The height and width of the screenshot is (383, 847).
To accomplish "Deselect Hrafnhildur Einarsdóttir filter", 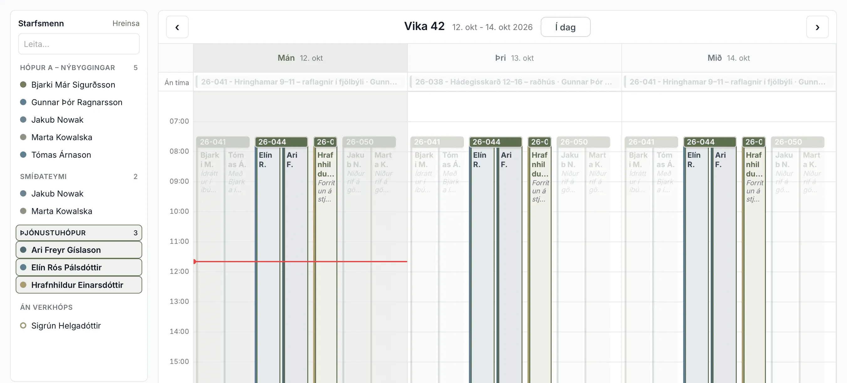I will coord(79,285).
